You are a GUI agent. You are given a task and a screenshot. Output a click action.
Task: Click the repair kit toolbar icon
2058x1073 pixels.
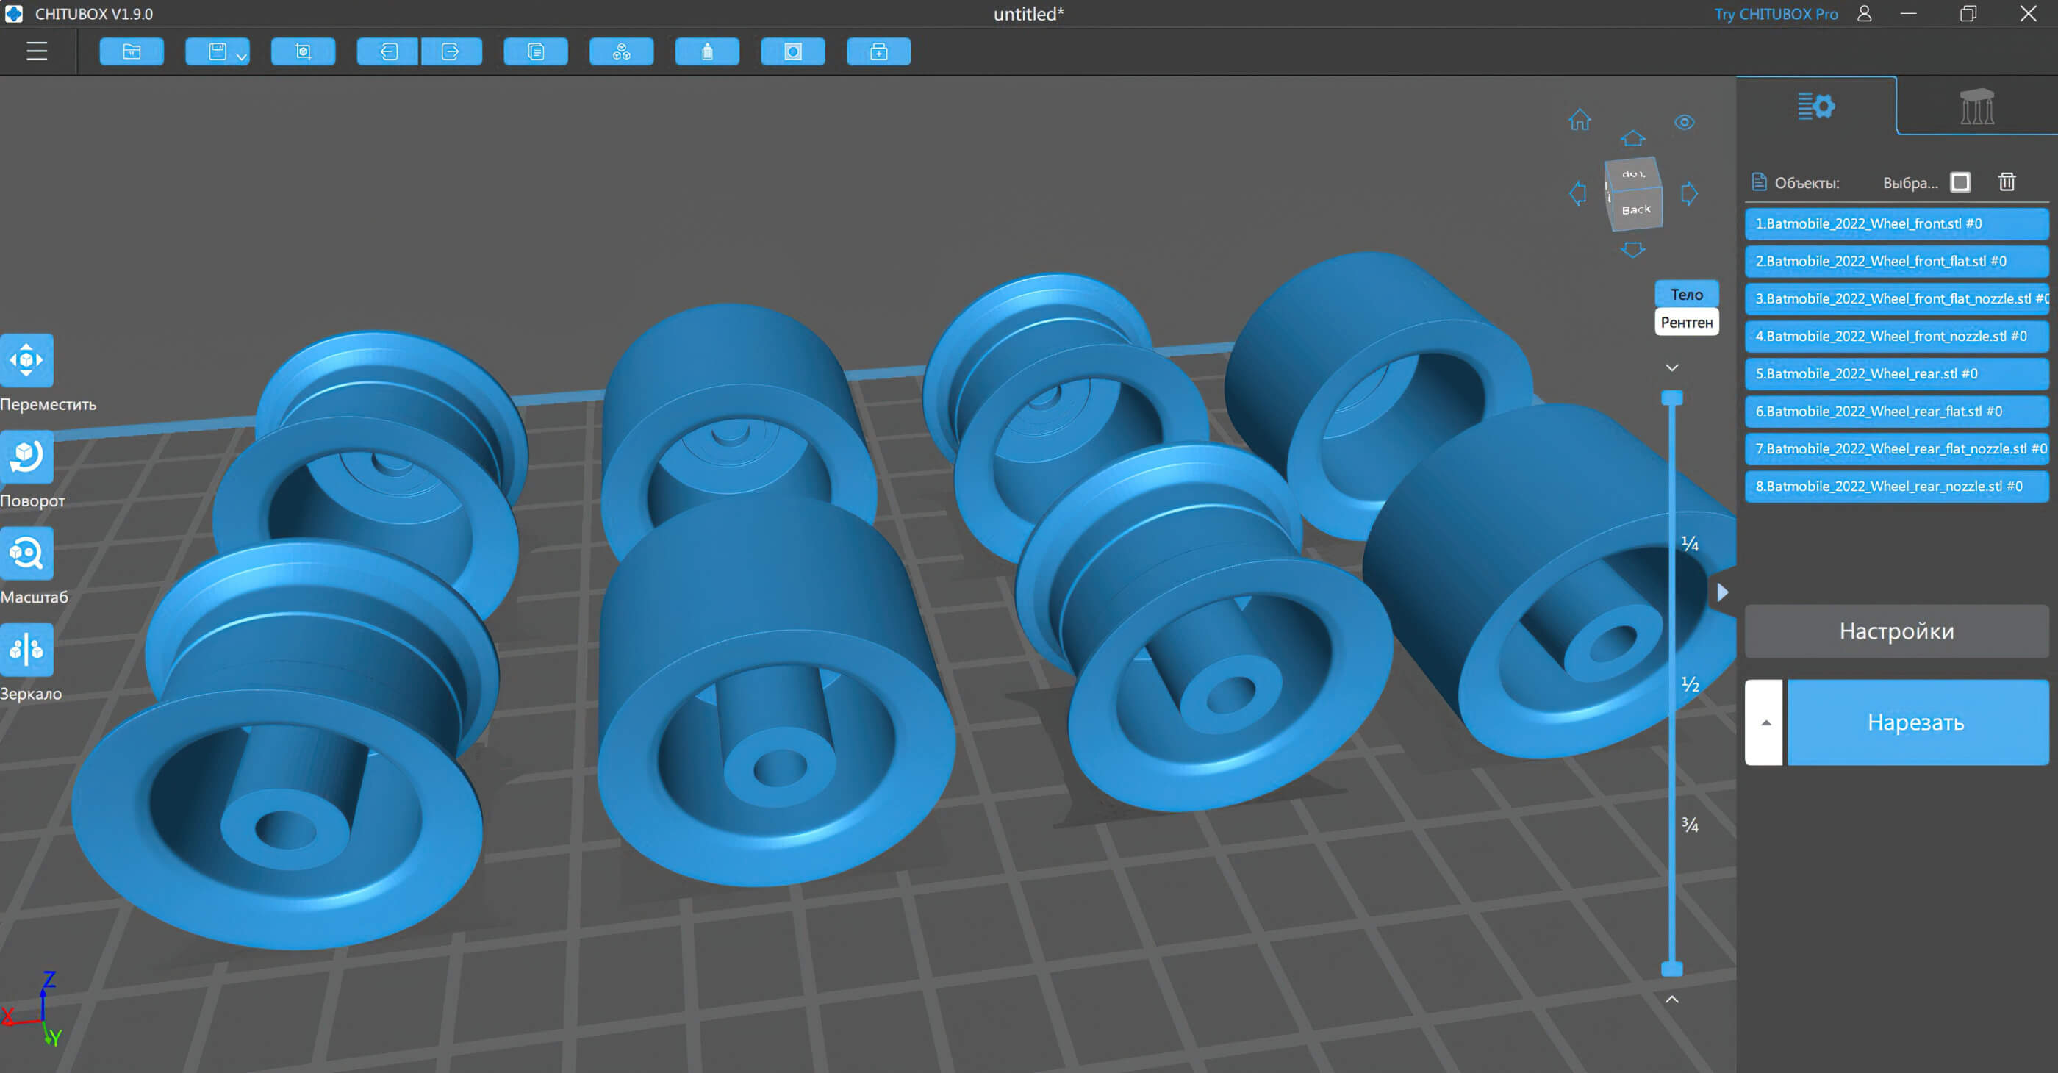878,52
